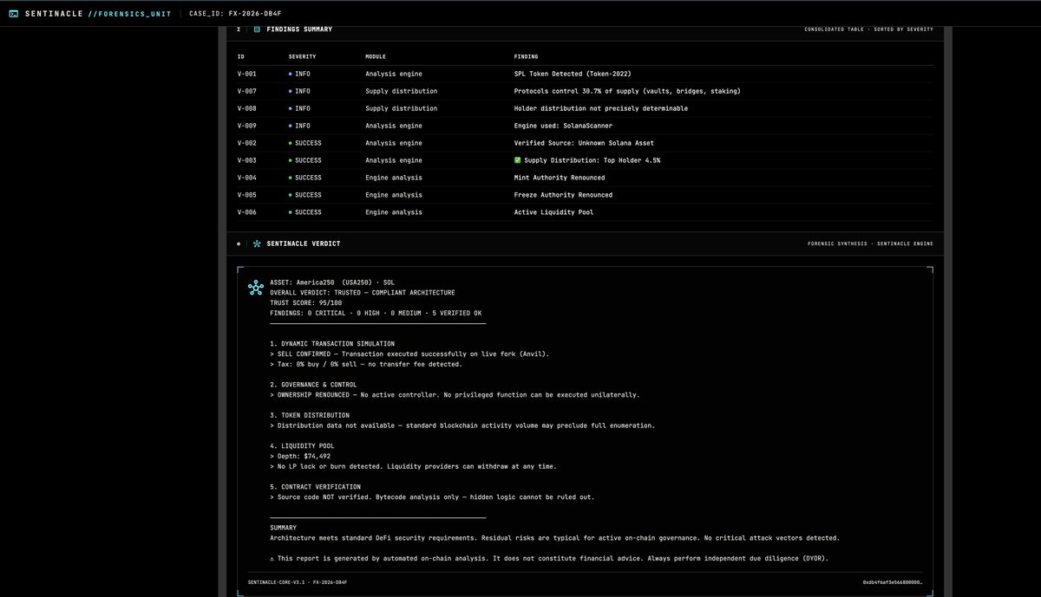Click the 'TRUST SCORE: 95/100' line

(305, 302)
